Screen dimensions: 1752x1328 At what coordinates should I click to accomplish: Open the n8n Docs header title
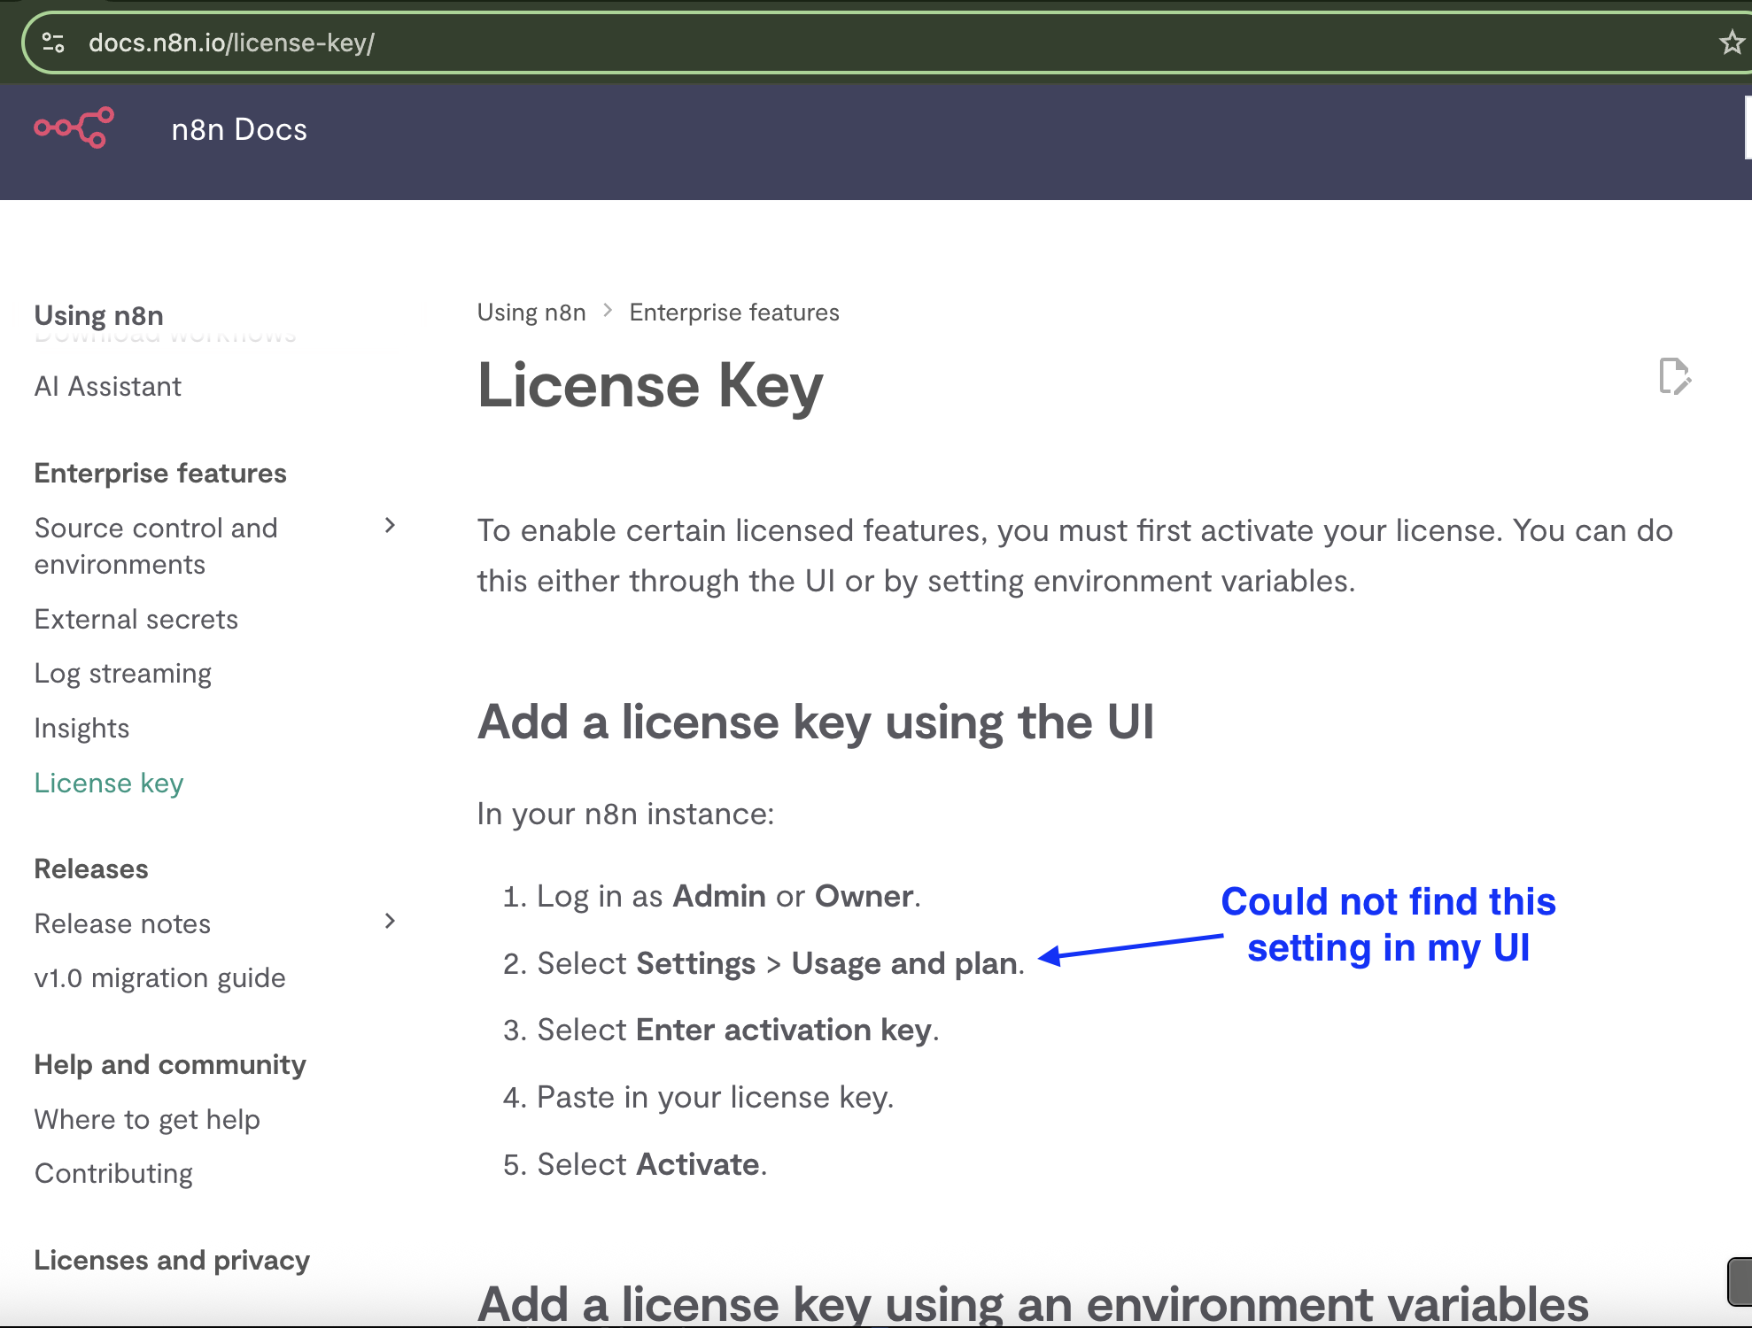click(239, 129)
